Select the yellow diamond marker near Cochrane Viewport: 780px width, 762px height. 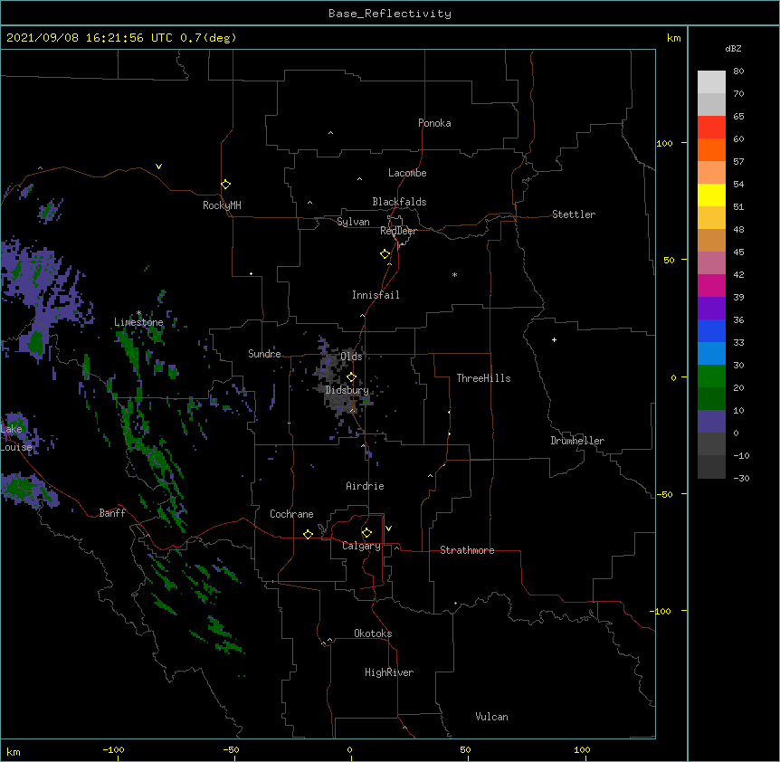308,534
